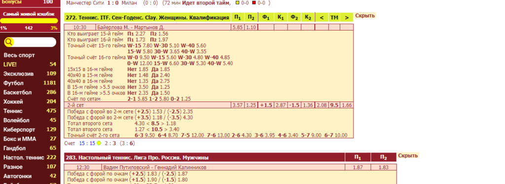Bet 2nd set handicap +1.5 odds 2.87

point(281,105)
